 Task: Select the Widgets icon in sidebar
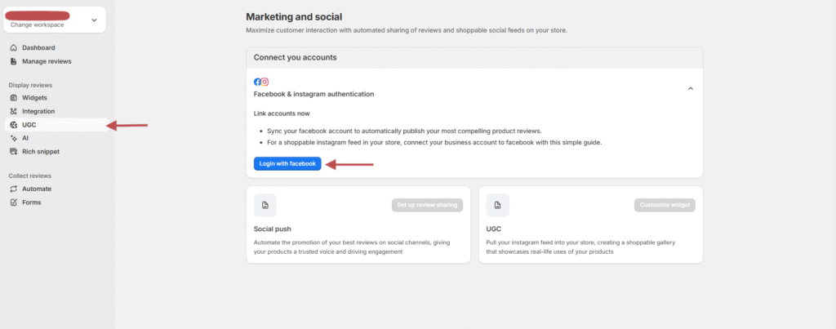click(13, 98)
